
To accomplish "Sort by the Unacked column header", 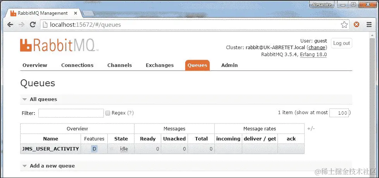I will pos(174,139).
